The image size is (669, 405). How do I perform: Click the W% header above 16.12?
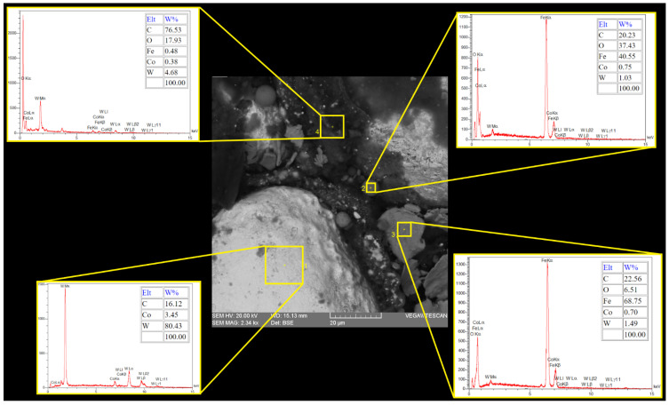pos(175,293)
